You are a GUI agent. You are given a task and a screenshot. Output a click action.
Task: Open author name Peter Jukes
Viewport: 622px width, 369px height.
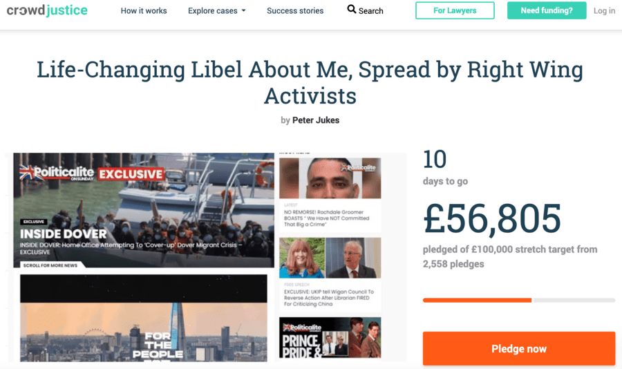click(316, 120)
